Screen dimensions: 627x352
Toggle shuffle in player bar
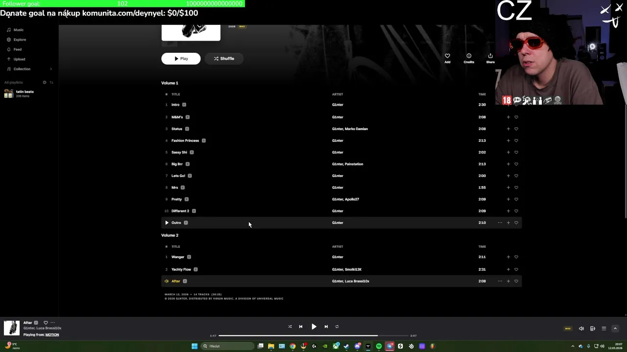[x=290, y=327]
